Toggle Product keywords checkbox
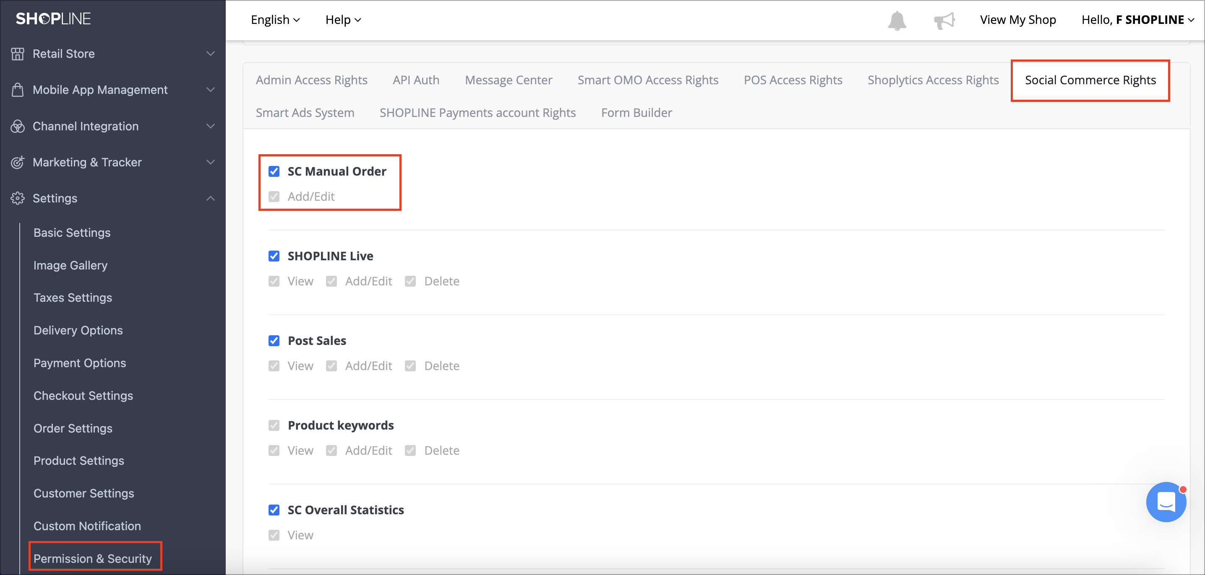The image size is (1205, 575). pos(274,425)
